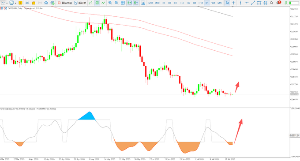The height and width of the screenshot is (161, 300).
Task: Select the horizontal line drawing tool
Action: 247,3
